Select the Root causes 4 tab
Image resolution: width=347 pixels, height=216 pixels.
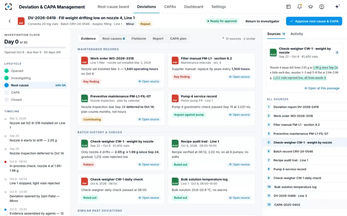pos(114,39)
